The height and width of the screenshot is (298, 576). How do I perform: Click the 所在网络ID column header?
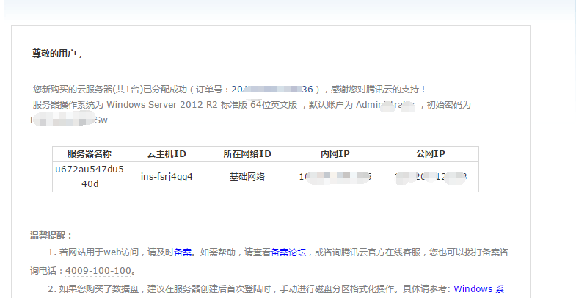pyautogui.click(x=247, y=154)
